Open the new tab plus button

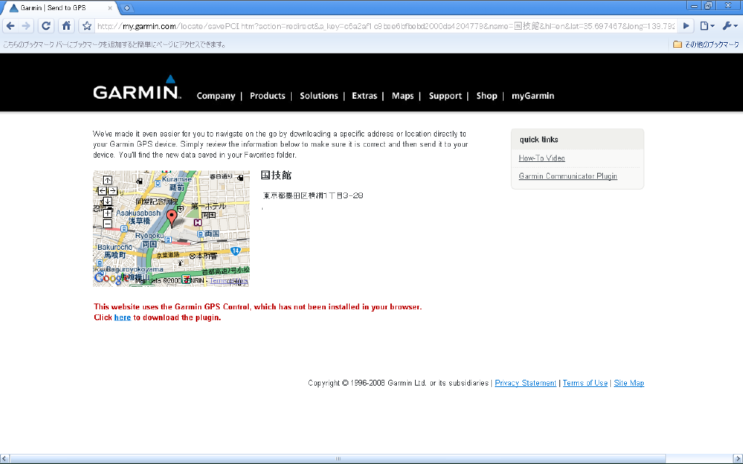(x=126, y=7)
